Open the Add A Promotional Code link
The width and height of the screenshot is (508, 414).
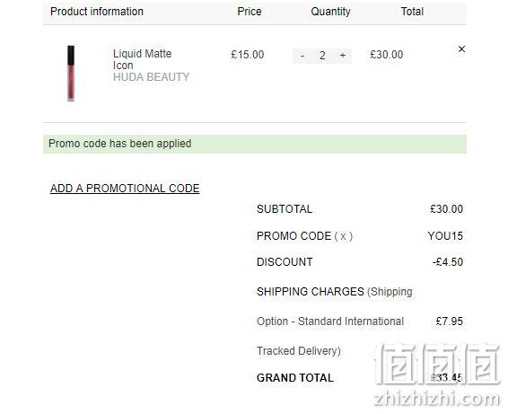coord(125,189)
